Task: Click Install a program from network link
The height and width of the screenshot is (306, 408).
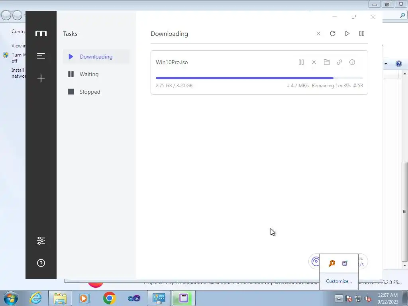Action: coord(18,73)
